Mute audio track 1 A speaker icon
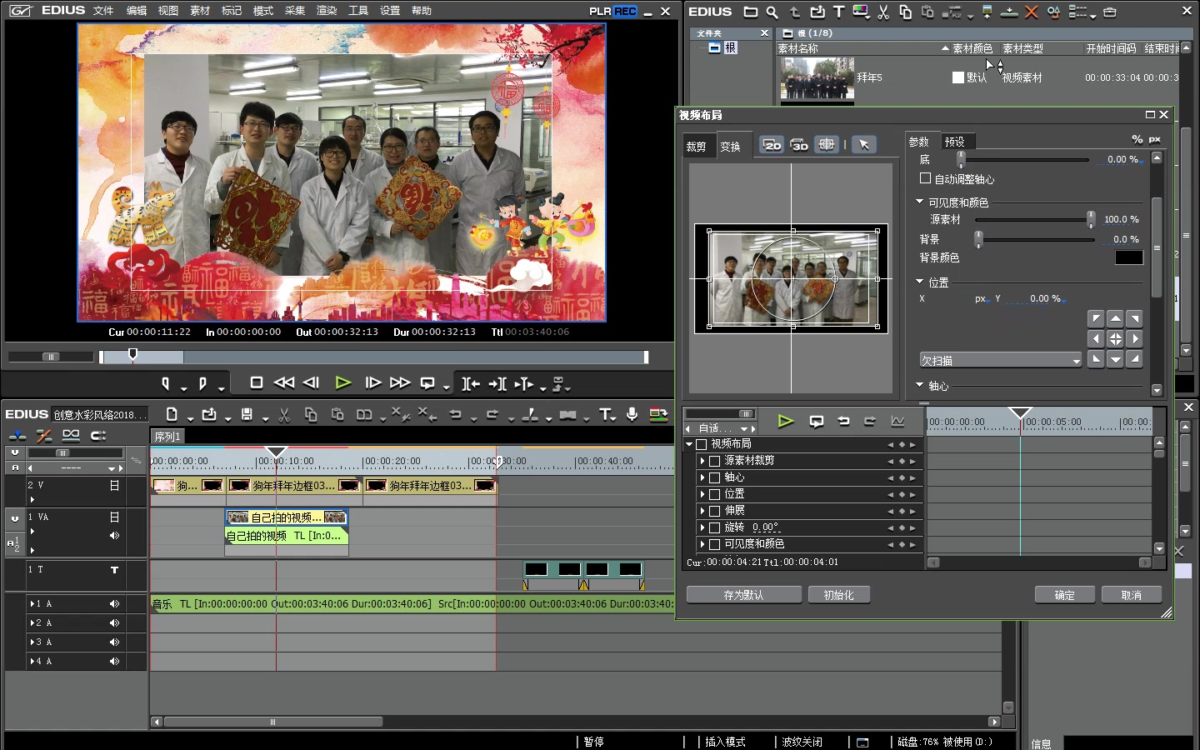Image resolution: width=1200 pixels, height=750 pixels. click(114, 603)
